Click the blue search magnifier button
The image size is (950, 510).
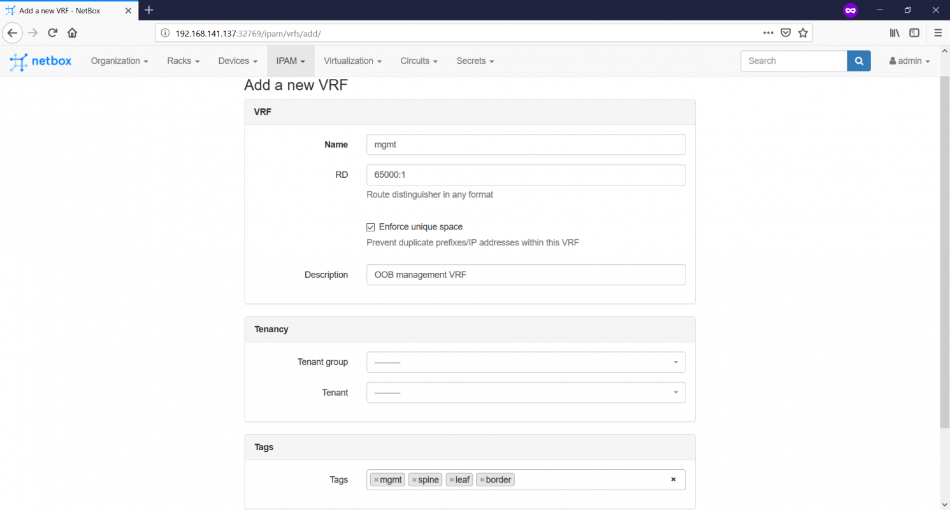(x=858, y=61)
